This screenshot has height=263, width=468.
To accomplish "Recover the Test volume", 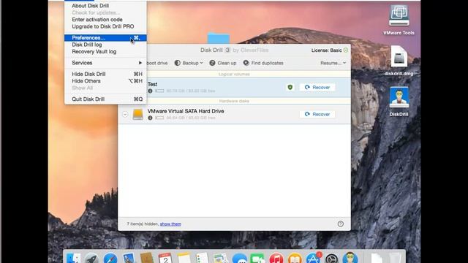I will 317,88.
